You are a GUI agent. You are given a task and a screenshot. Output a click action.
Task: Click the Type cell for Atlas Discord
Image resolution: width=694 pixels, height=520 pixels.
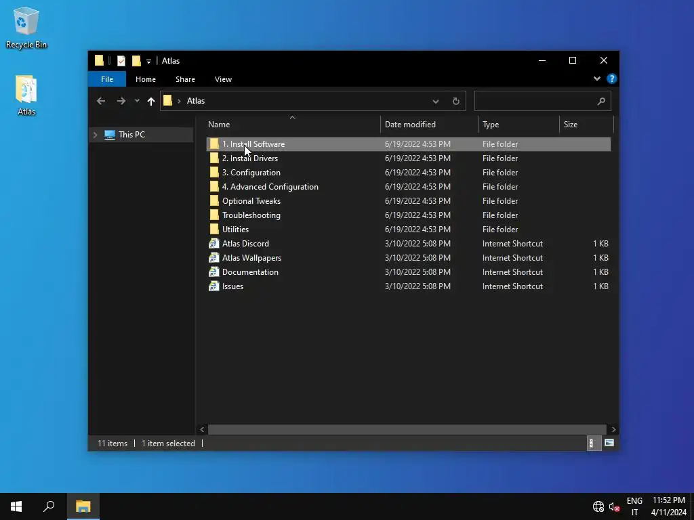click(x=512, y=244)
